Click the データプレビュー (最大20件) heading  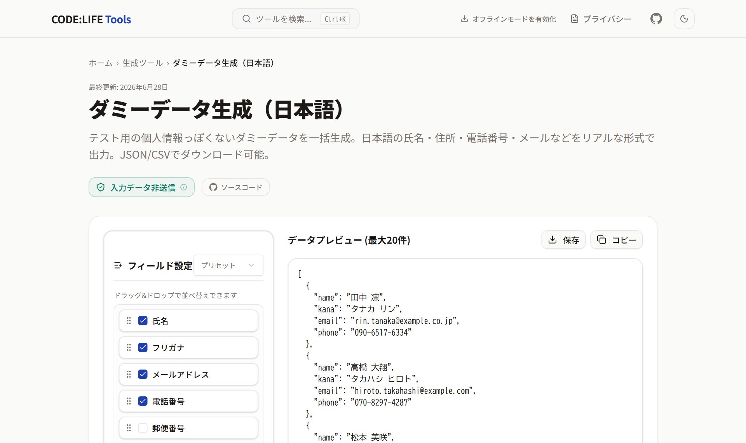point(349,240)
